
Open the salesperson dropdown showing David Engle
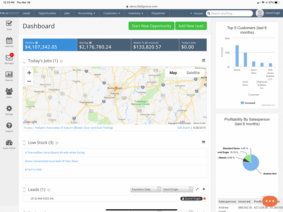[x=177, y=189]
